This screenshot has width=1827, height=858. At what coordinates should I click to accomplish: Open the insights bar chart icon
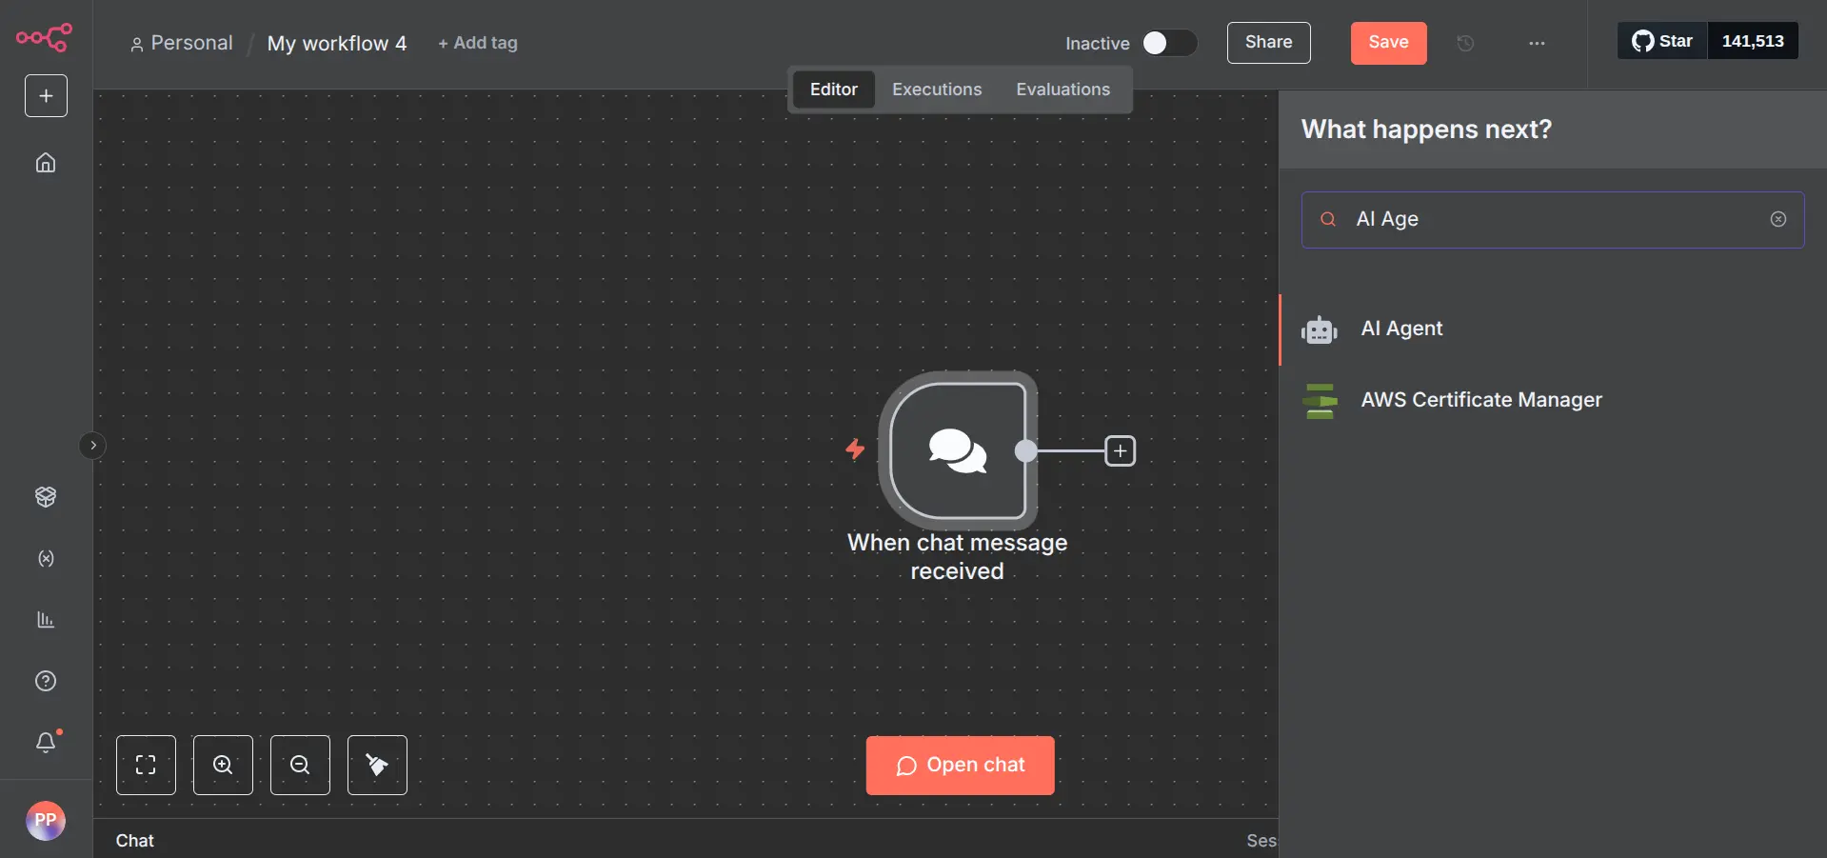[46, 620]
